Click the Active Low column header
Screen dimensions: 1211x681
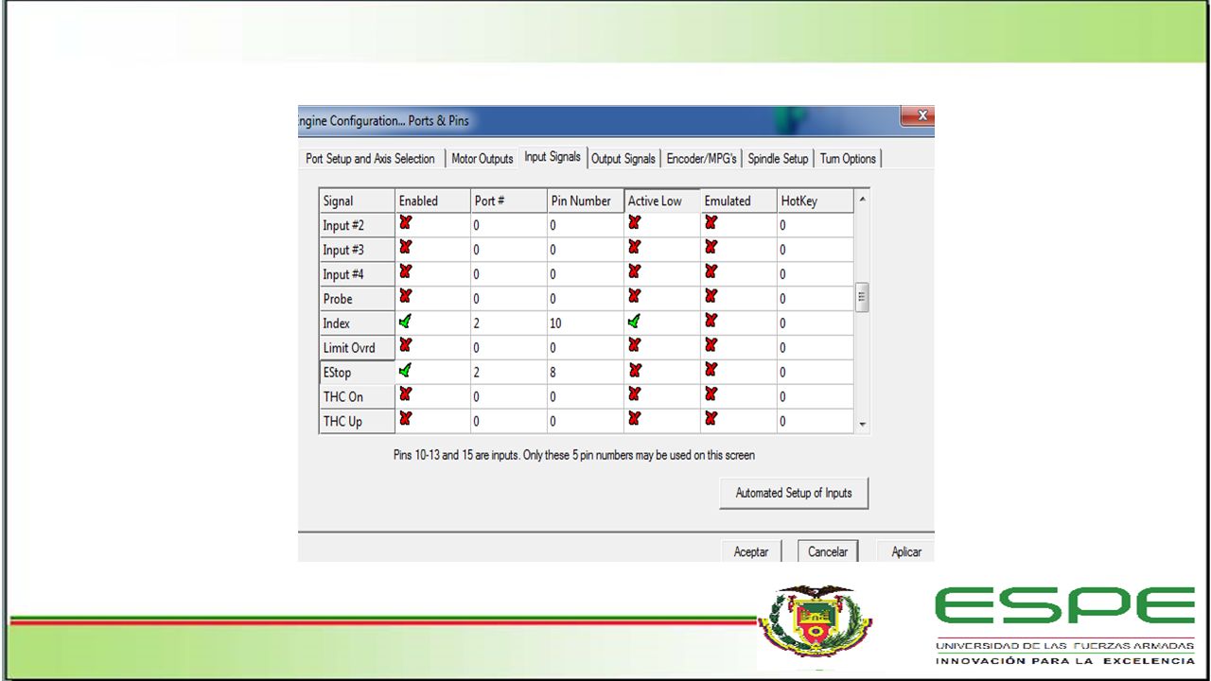point(662,201)
